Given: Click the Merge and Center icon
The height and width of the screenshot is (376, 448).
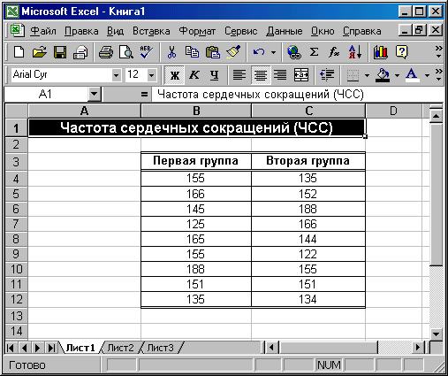Looking at the screenshot, I should (301, 75).
